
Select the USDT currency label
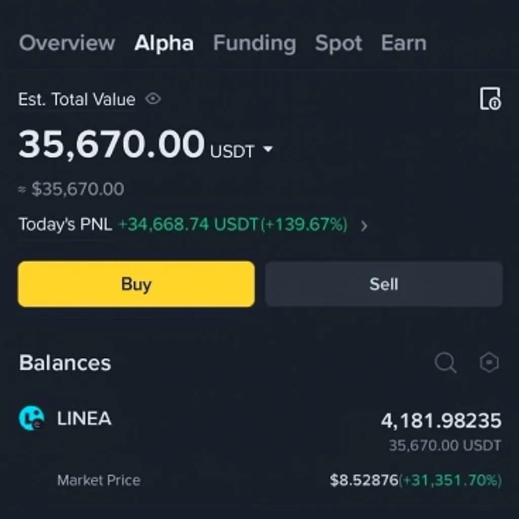tap(232, 151)
